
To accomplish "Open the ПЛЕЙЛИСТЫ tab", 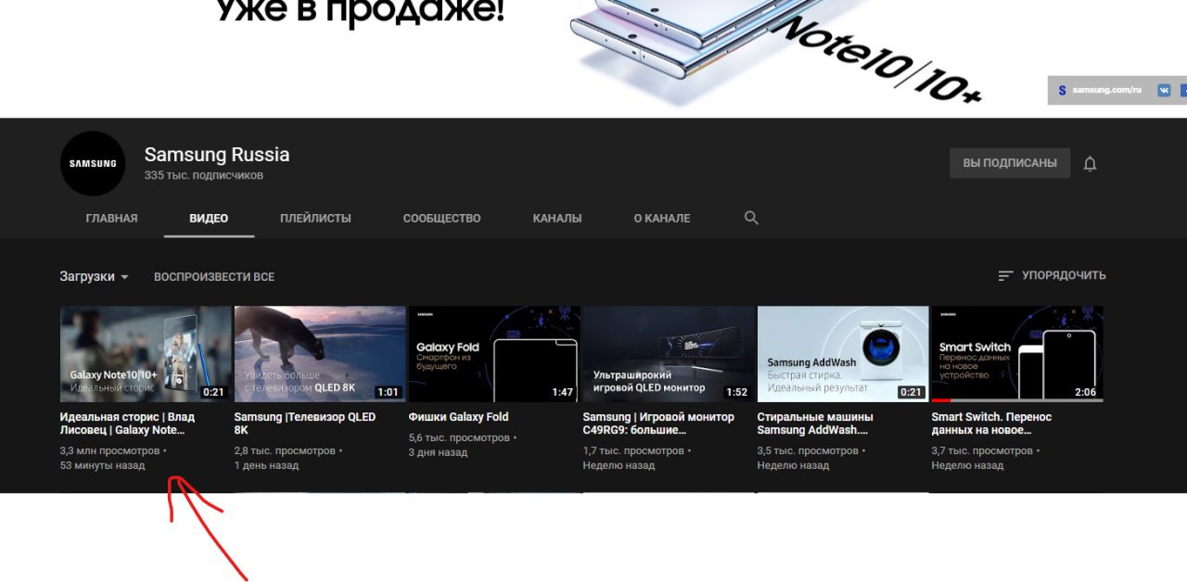I will pyautogui.click(x=315, y=218).
